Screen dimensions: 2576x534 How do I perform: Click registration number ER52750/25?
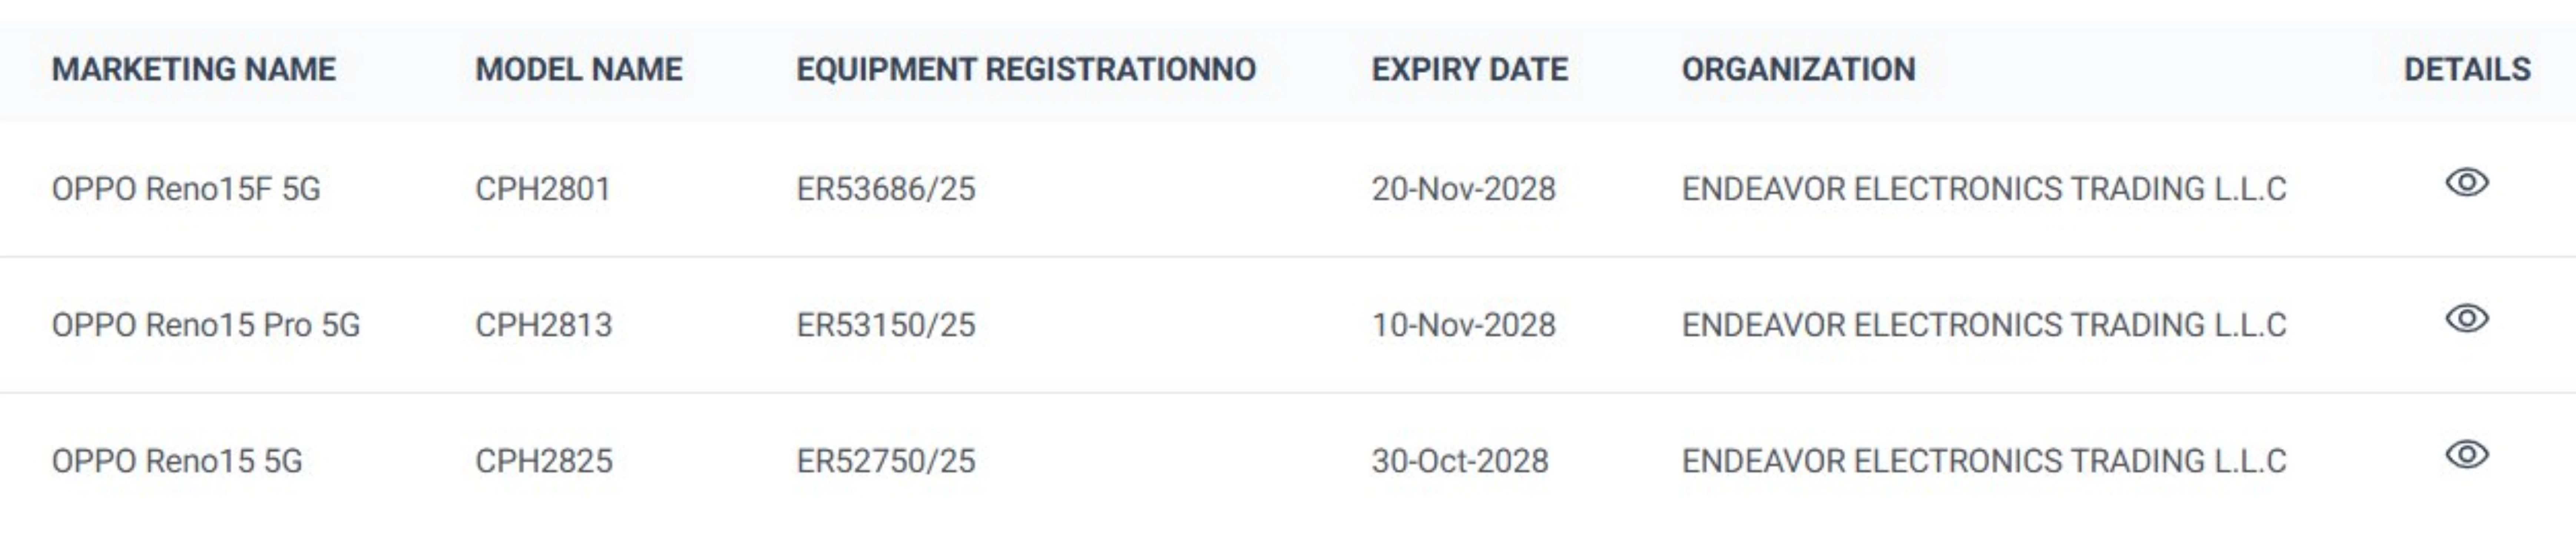click(885, 461)
